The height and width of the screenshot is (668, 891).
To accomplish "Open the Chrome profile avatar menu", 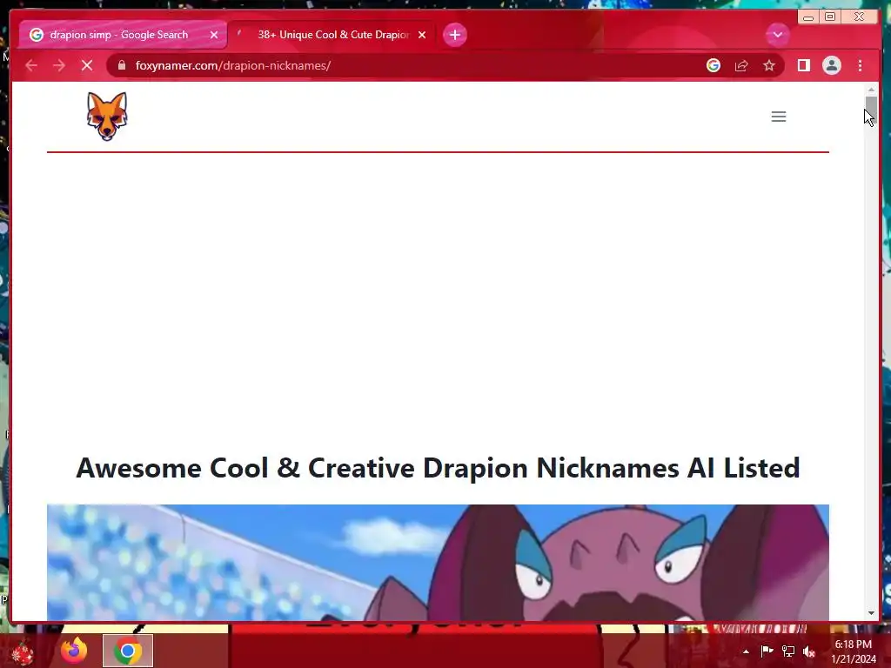I will point(831,65).
